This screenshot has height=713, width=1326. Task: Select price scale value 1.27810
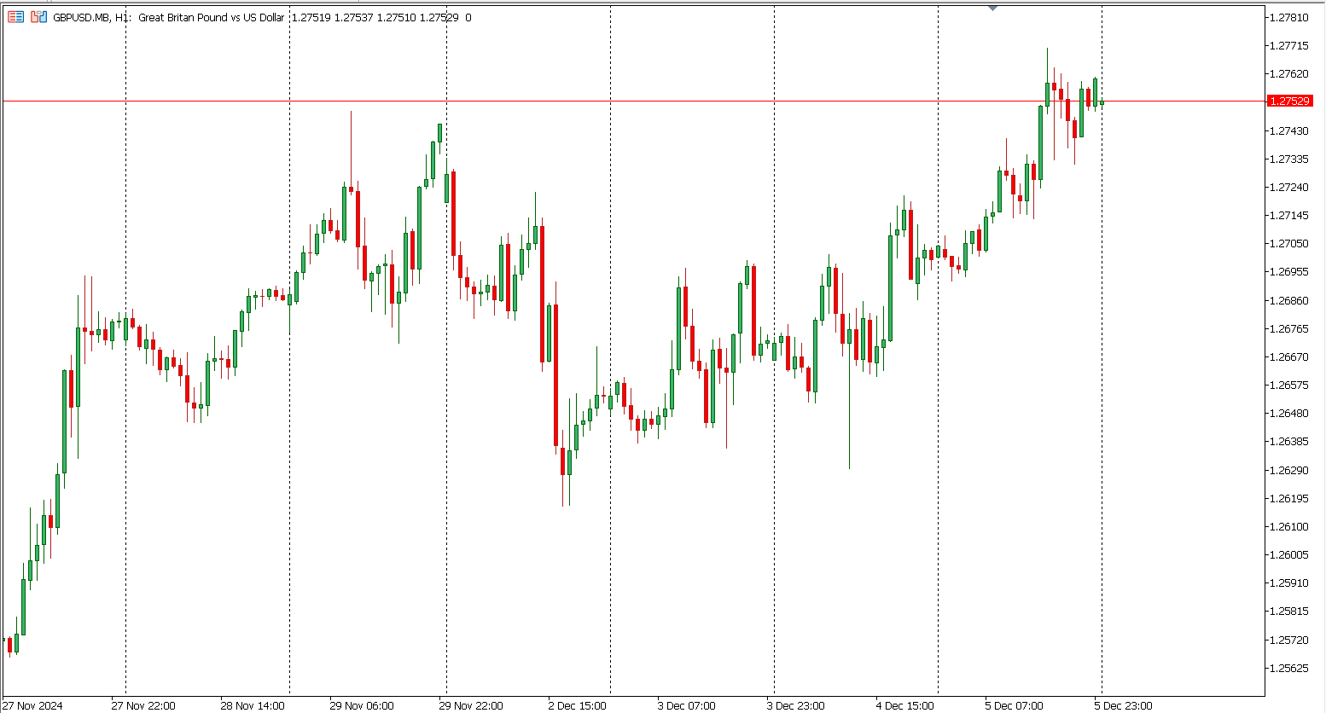[1289, 18]
